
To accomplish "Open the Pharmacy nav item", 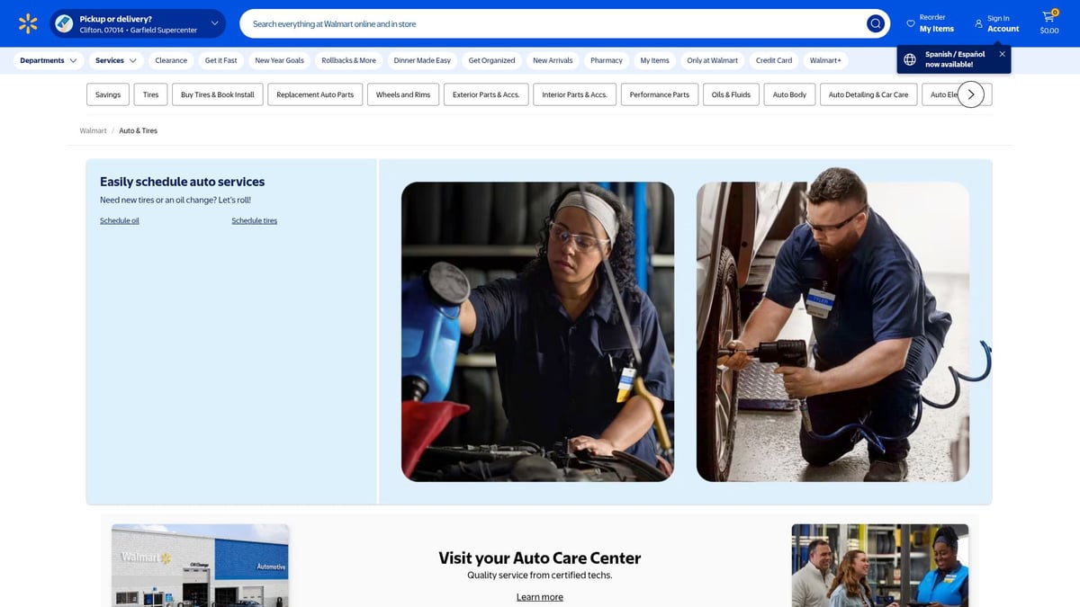I will 606,60.
